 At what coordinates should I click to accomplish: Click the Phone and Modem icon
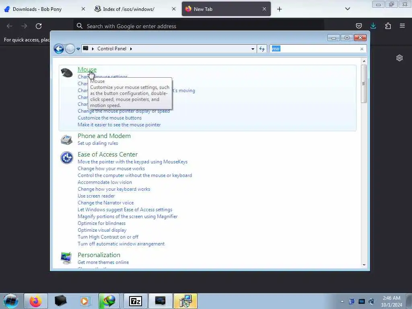pos(67,140)
